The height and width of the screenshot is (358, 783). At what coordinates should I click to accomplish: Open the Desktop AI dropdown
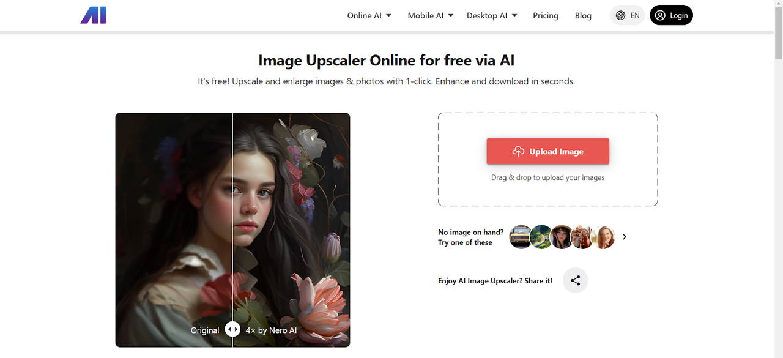492,15
